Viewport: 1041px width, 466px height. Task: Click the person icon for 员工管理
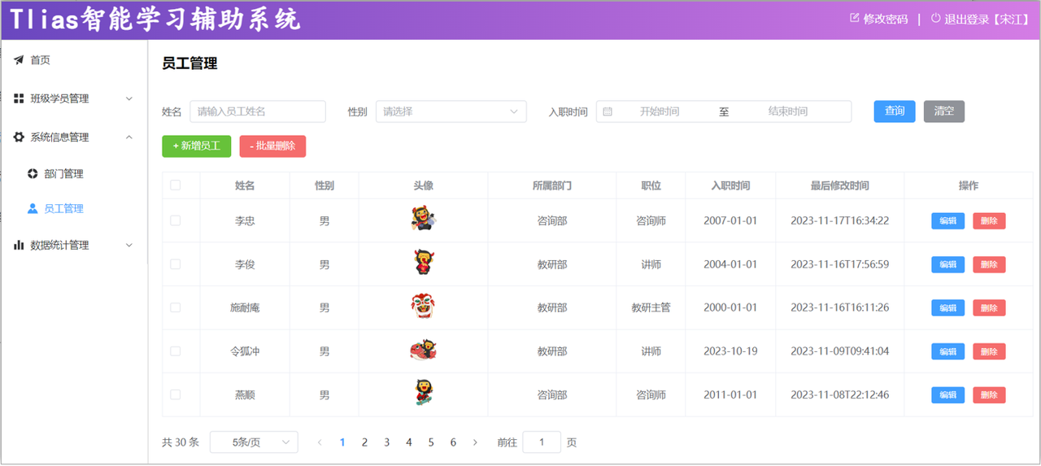click(33, 209)
